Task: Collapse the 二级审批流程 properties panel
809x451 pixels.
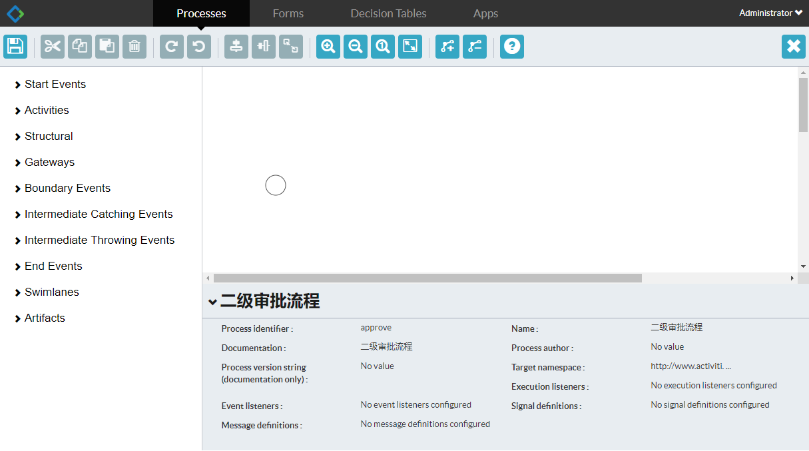Action: pyautogui.click(x=212, y=302)
